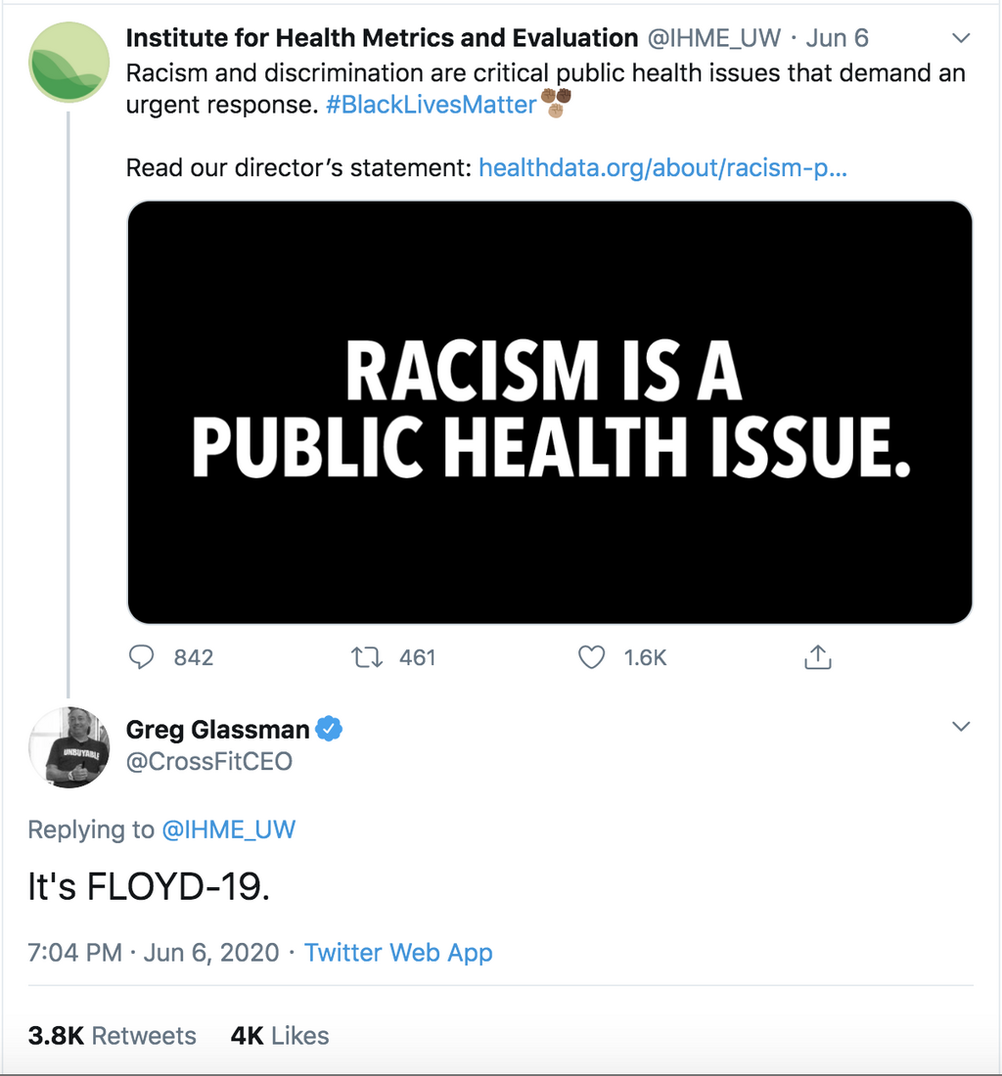Screen dimensions: 1002x1076
Task: Open the Twitter Web App source link
Action: [x=397, y=952]
